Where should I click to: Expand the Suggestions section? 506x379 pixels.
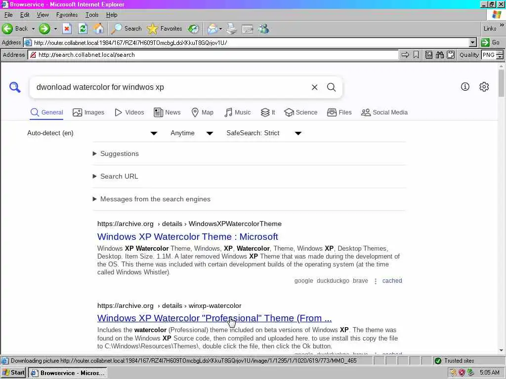pos(116,154)
